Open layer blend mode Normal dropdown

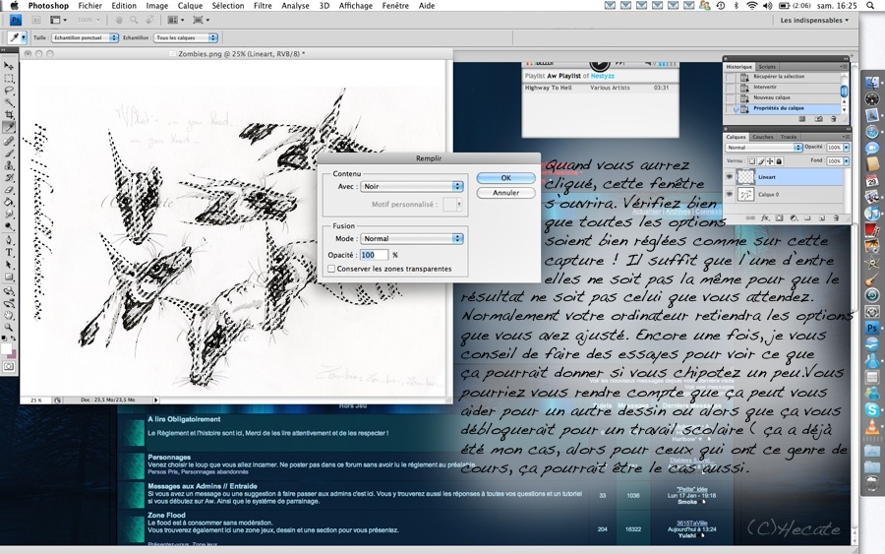pos(764,148)
